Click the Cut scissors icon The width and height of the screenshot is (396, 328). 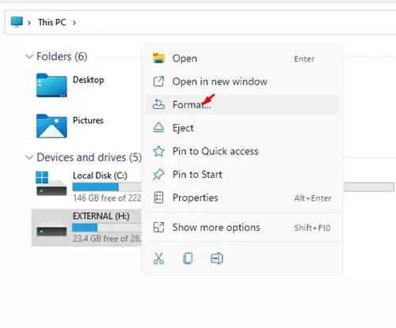158,258
